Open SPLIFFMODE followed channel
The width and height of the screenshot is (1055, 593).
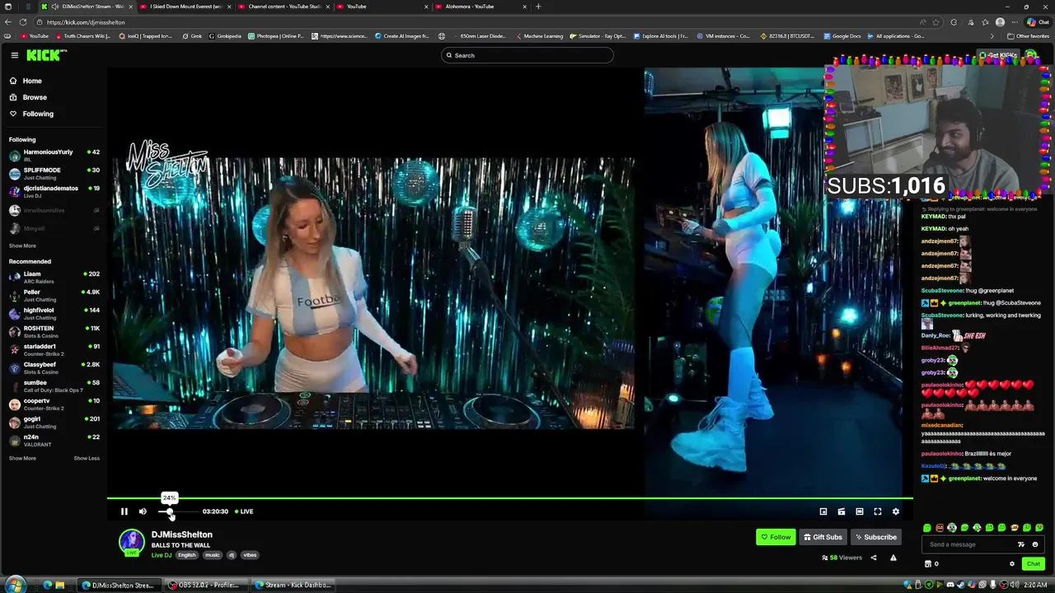point(54,173)
